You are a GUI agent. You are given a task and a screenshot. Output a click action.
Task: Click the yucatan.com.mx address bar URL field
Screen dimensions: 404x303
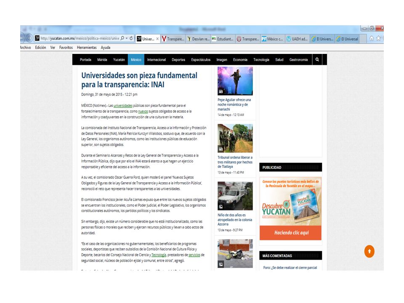pos(80,38)
